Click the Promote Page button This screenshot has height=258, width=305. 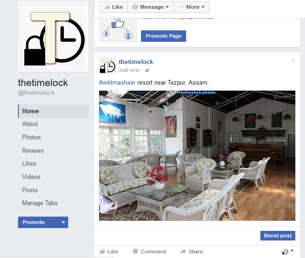(x=164, y=36)
